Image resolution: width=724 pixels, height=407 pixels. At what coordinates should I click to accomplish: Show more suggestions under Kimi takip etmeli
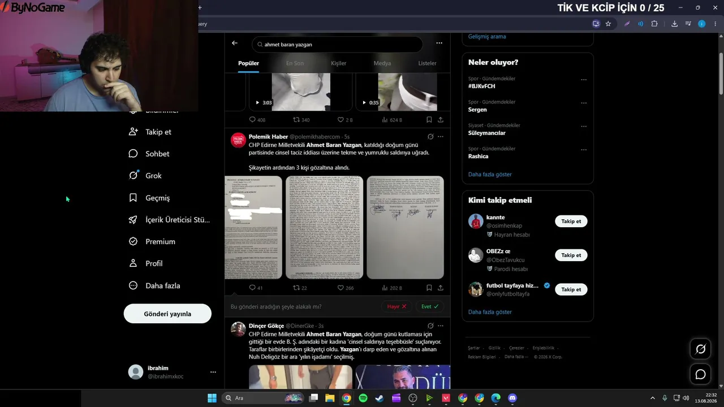pyautogui.click(x=490, y=312)
